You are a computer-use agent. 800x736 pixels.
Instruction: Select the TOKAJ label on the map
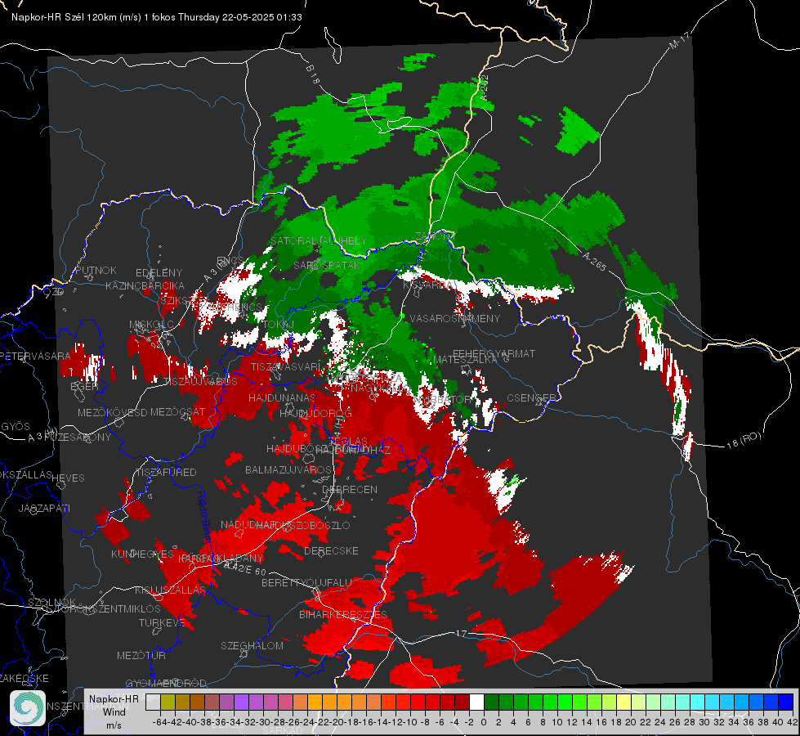pos(279,325)
